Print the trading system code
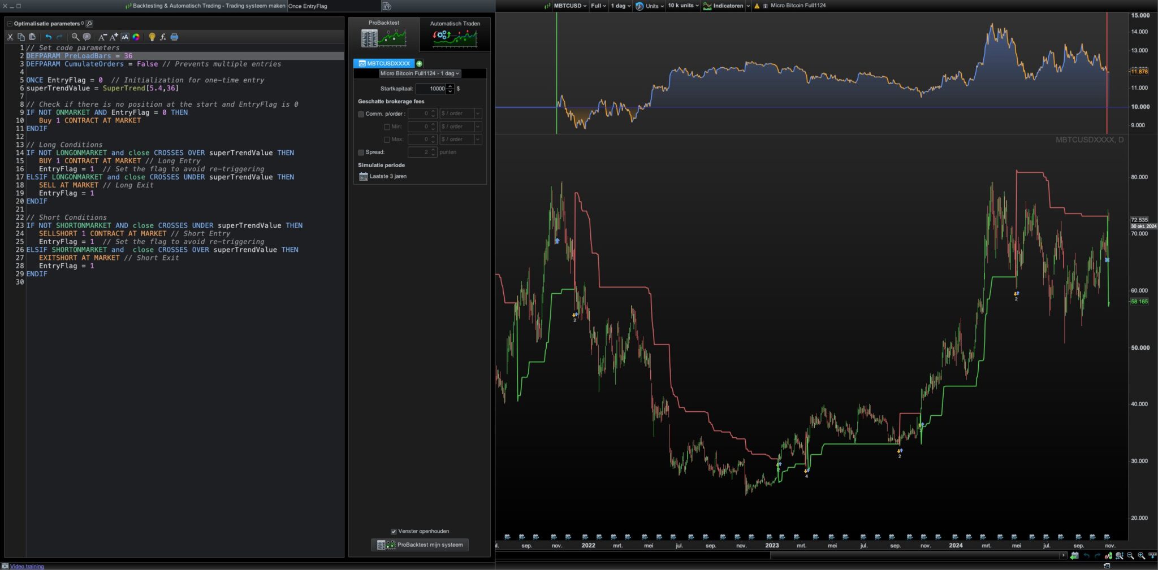1158x570 pixels. (x=174, y=37)
